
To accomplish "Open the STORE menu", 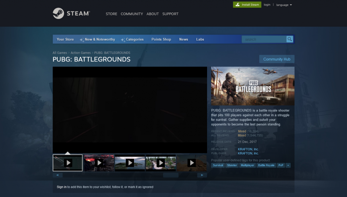I will (x=111, y=14).
